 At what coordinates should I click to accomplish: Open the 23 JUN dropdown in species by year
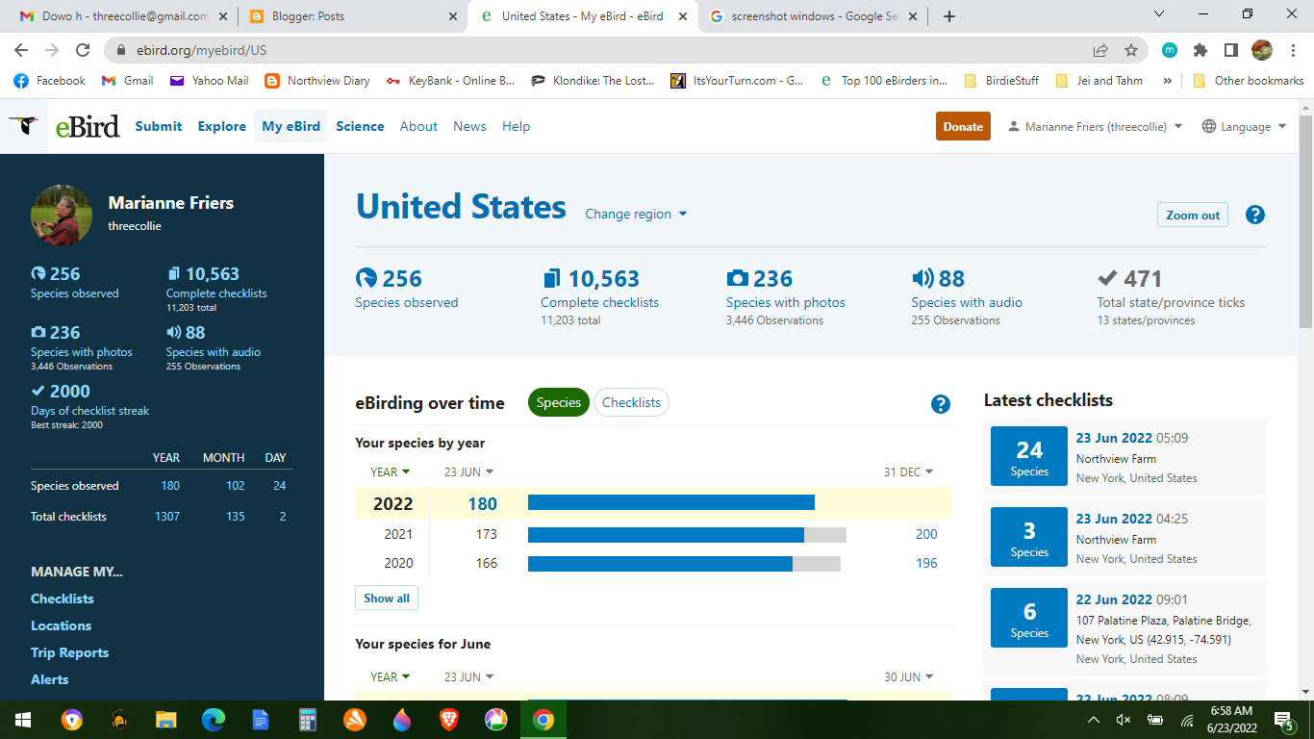pyautogui.click(x=469, y=471)
